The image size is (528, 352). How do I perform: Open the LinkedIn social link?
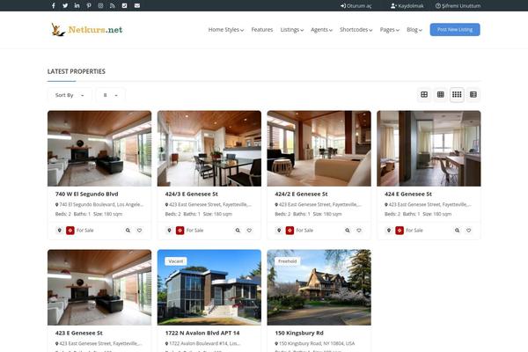click(x=77, y=6)
